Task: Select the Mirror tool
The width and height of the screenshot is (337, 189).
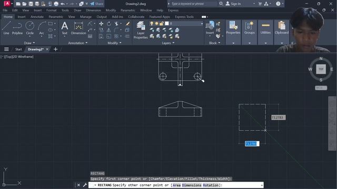Action: 109,30
